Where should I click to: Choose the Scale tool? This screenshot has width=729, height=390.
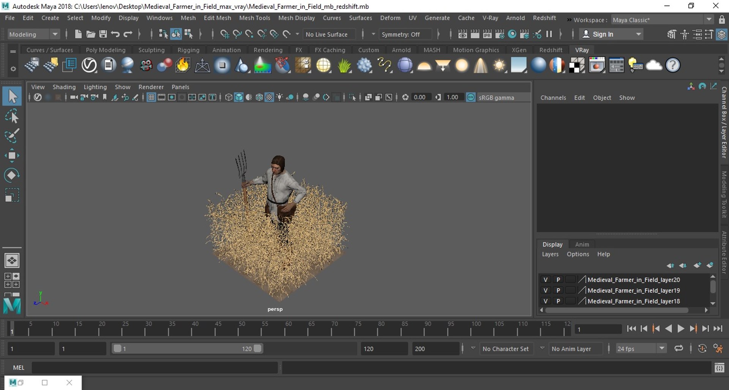pyautogui.click(x=12, y=195)
